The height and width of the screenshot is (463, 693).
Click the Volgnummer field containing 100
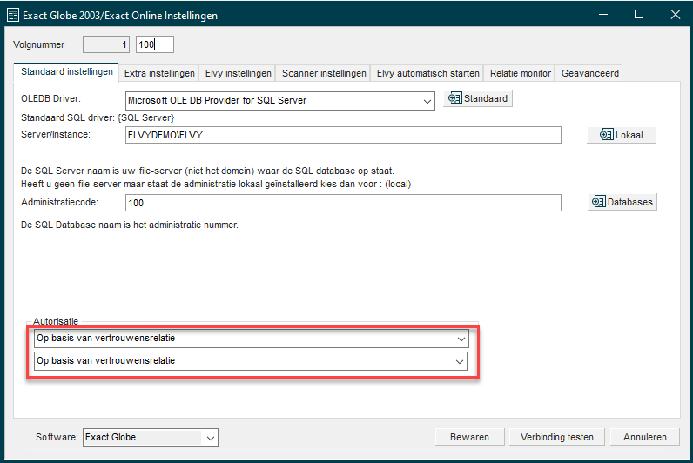pyautogui.click(x=155, y=44)
